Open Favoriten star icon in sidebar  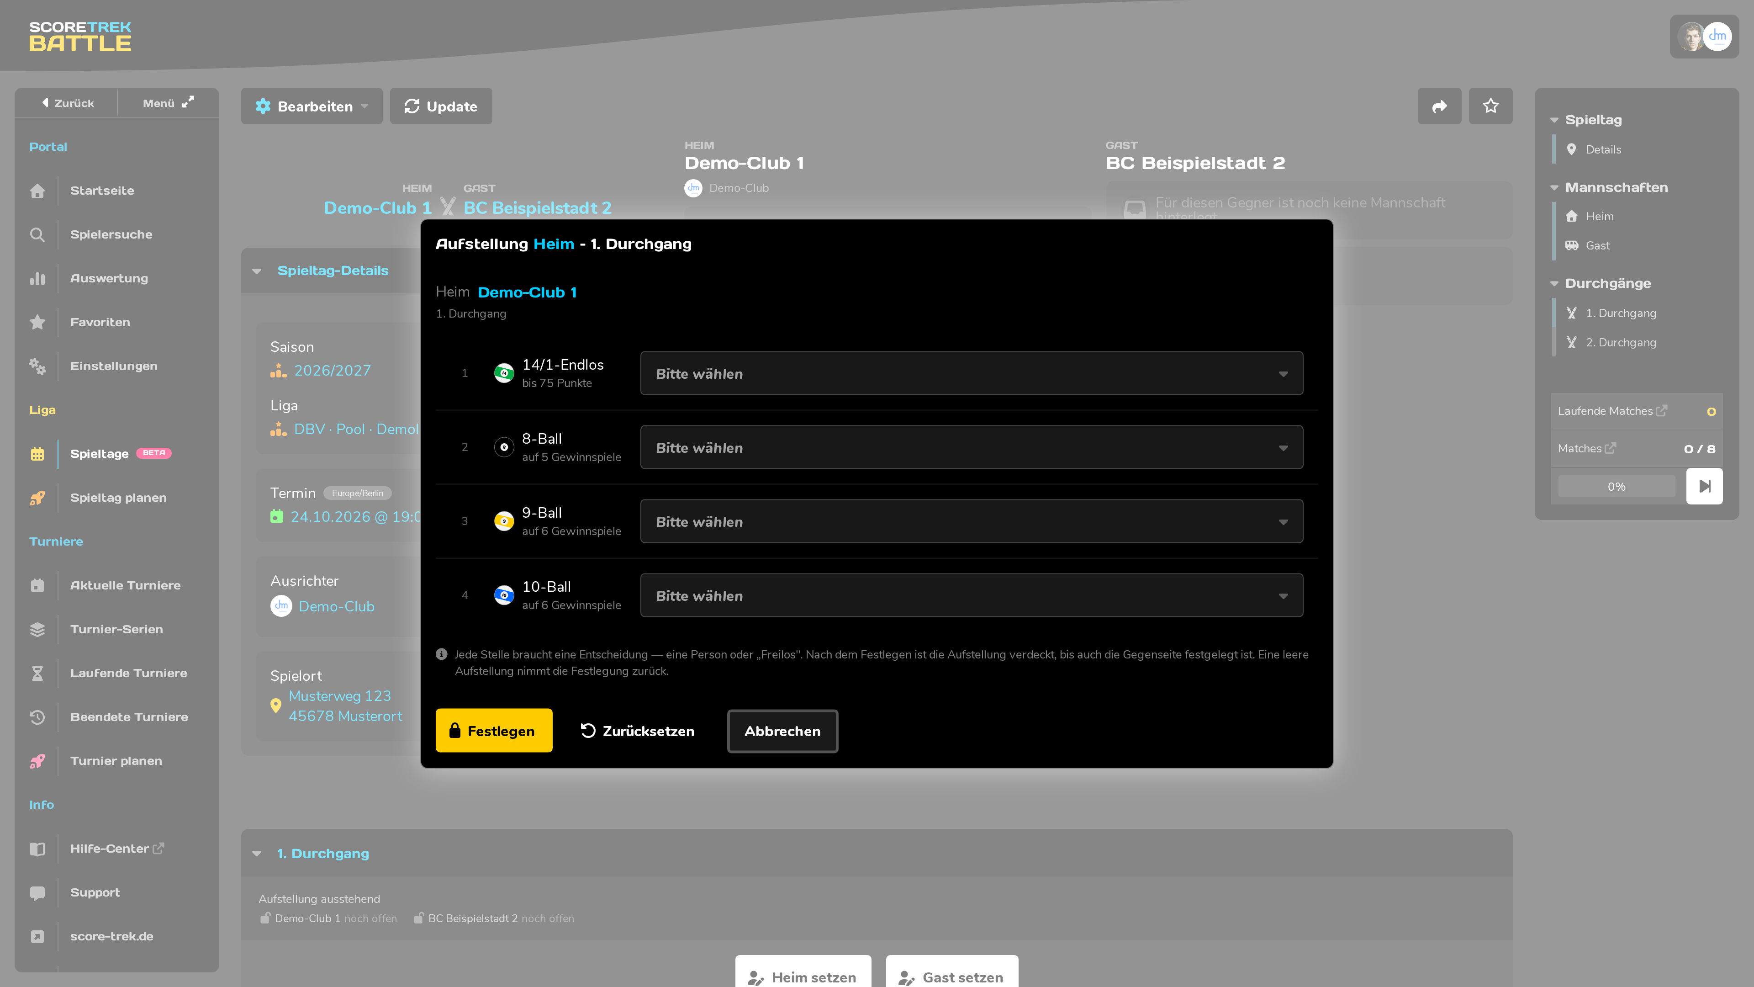point(37,322)
